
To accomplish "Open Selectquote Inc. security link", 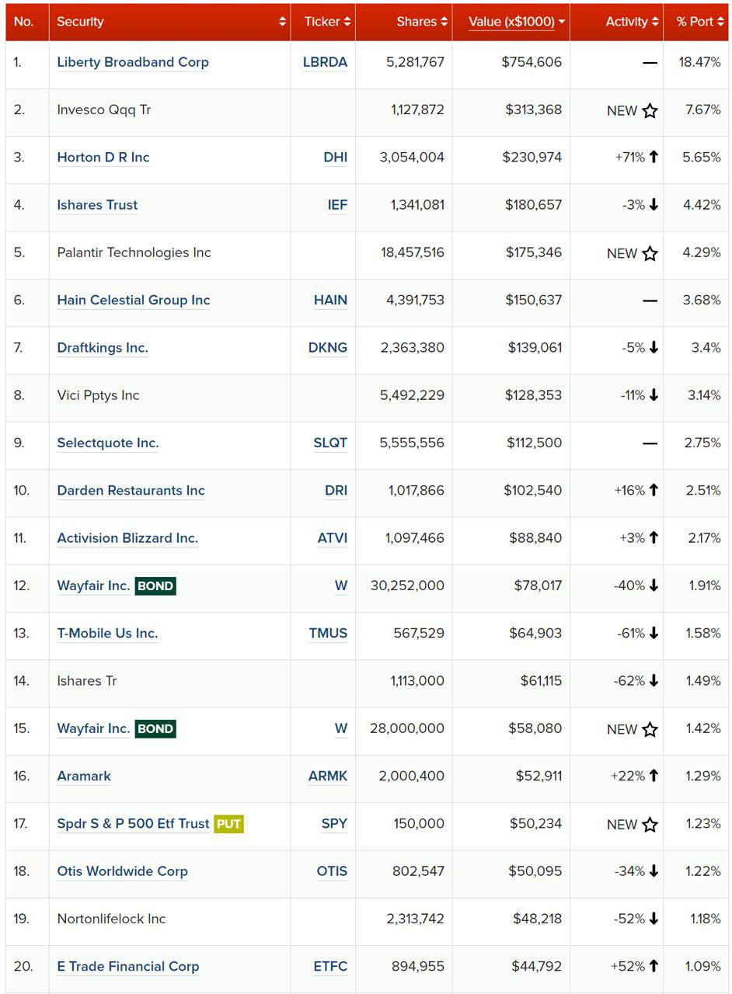I will point(108,443).
